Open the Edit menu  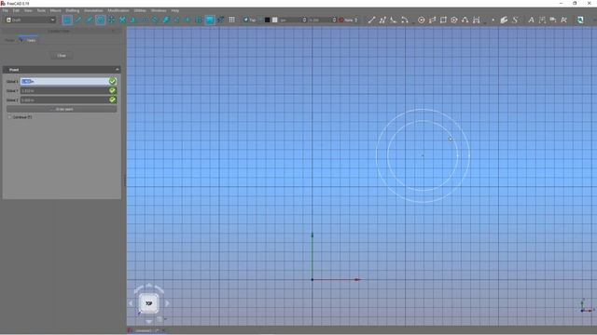click(x=16, y=10)
